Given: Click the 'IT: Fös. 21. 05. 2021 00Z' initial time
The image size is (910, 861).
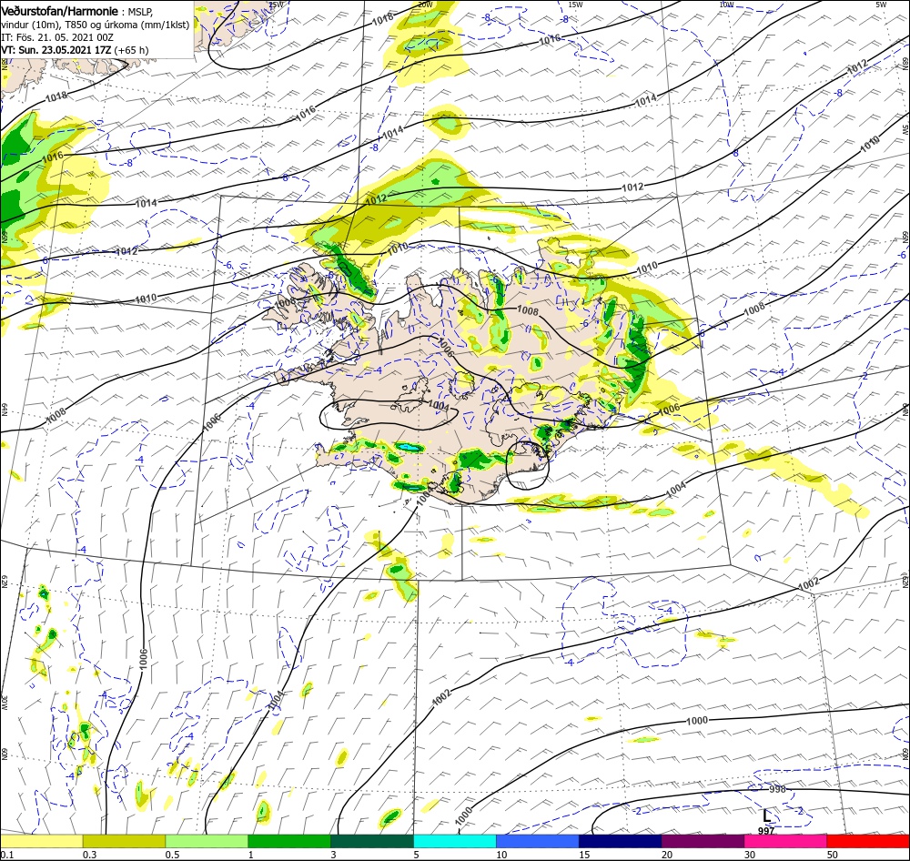Looking at the screenshot, I should (x=57, y=37).
